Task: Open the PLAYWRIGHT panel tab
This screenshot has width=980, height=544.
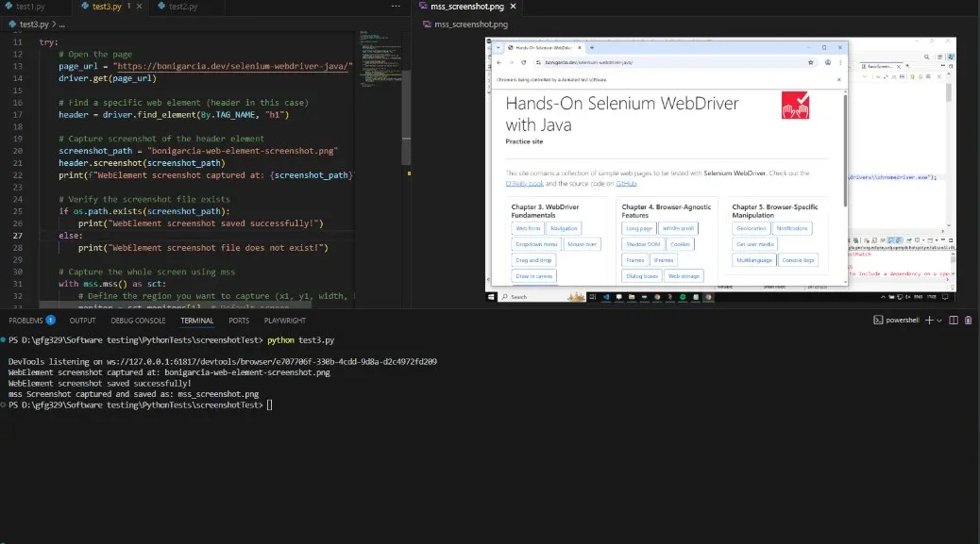Action: pyautogui.click(x=285, y=321)
